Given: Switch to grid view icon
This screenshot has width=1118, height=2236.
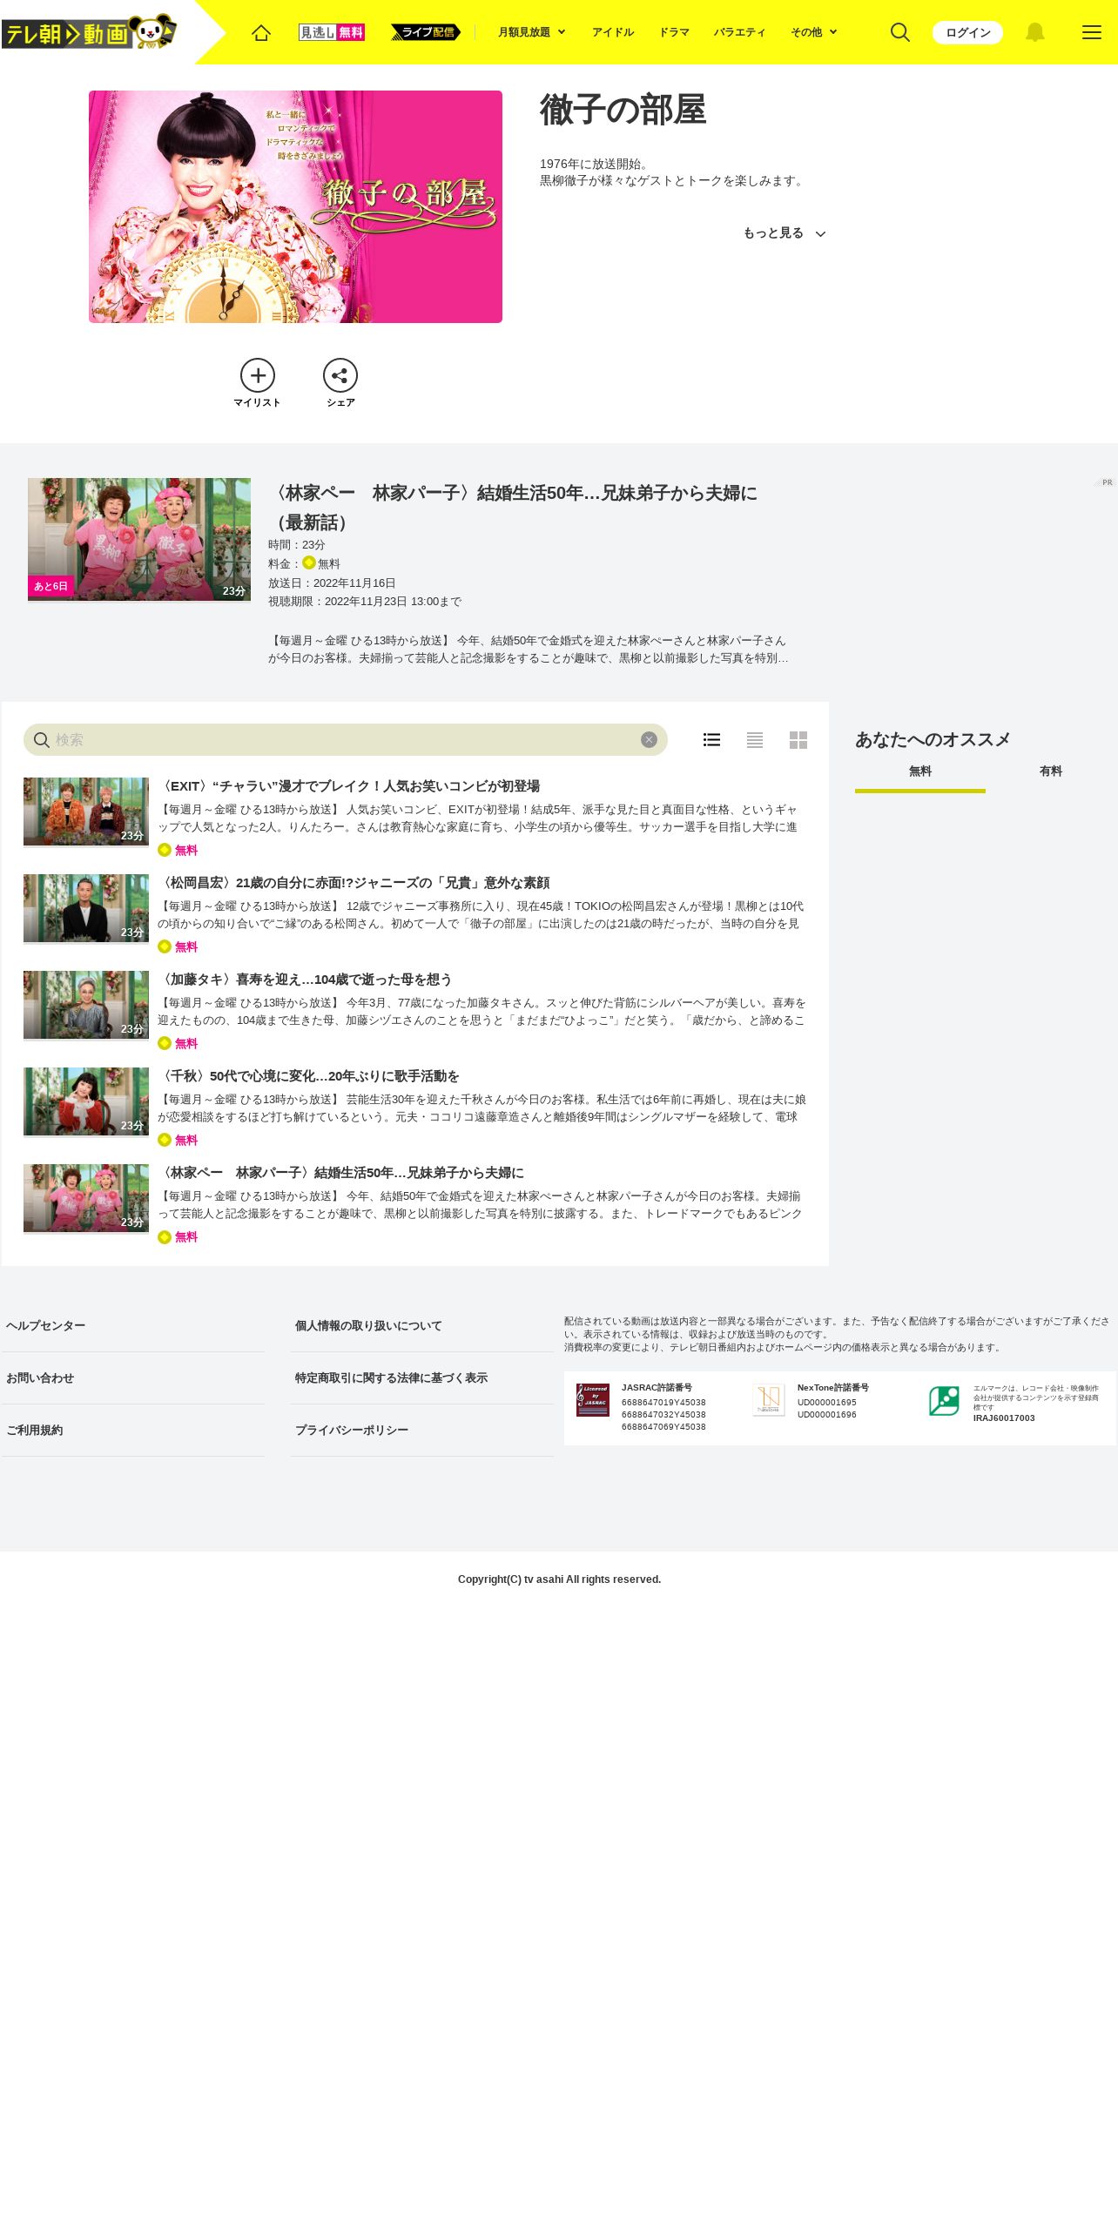Looking at the screenshot, I should [x=798, y=740].
